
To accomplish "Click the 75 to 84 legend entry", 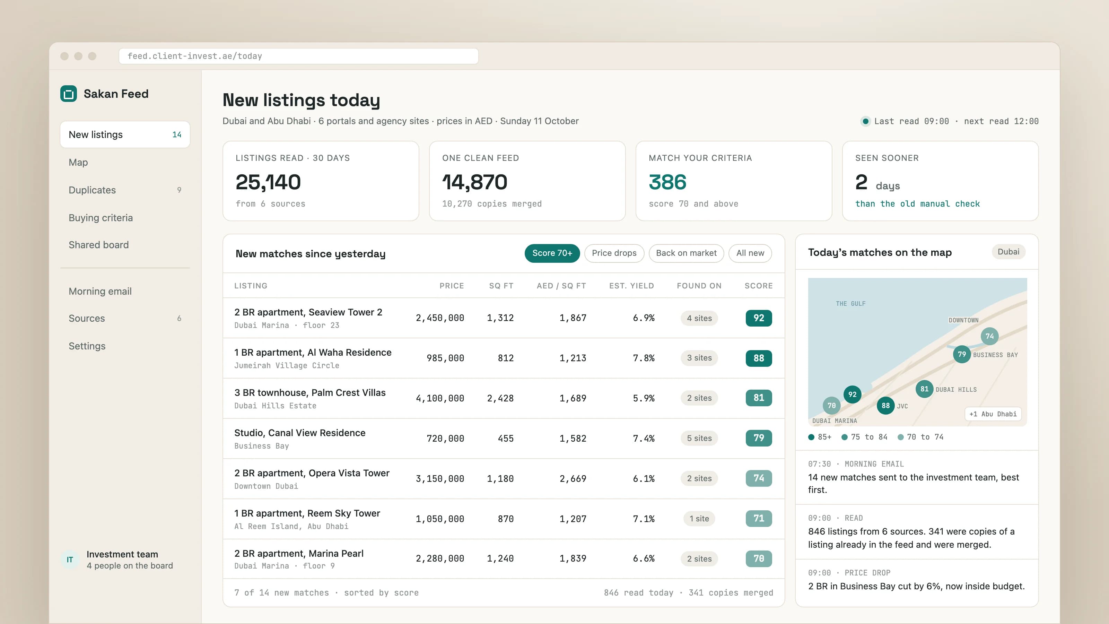I will tap(864, 437).
